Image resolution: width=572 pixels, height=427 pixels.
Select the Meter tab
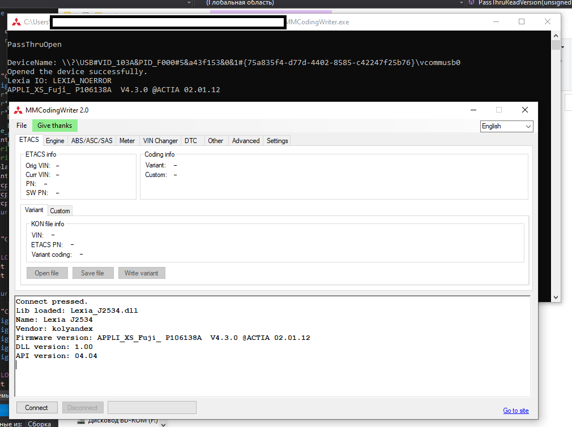pos(127,141)
